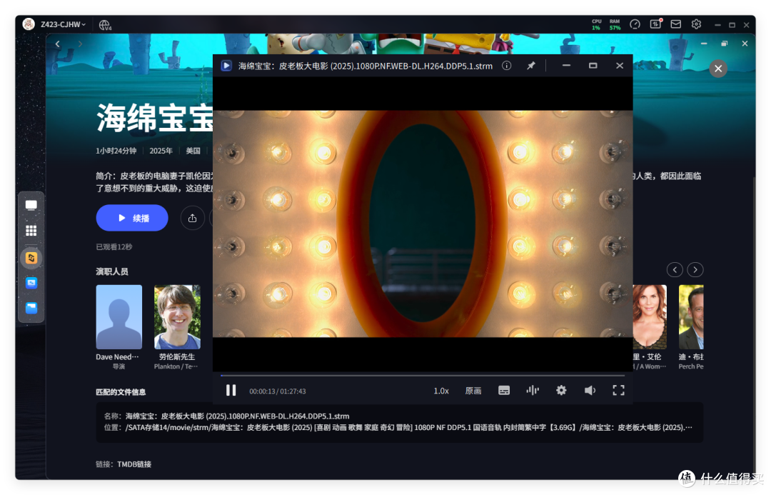
Task: Go back with left arrow in media window
Action: (58, 44)
